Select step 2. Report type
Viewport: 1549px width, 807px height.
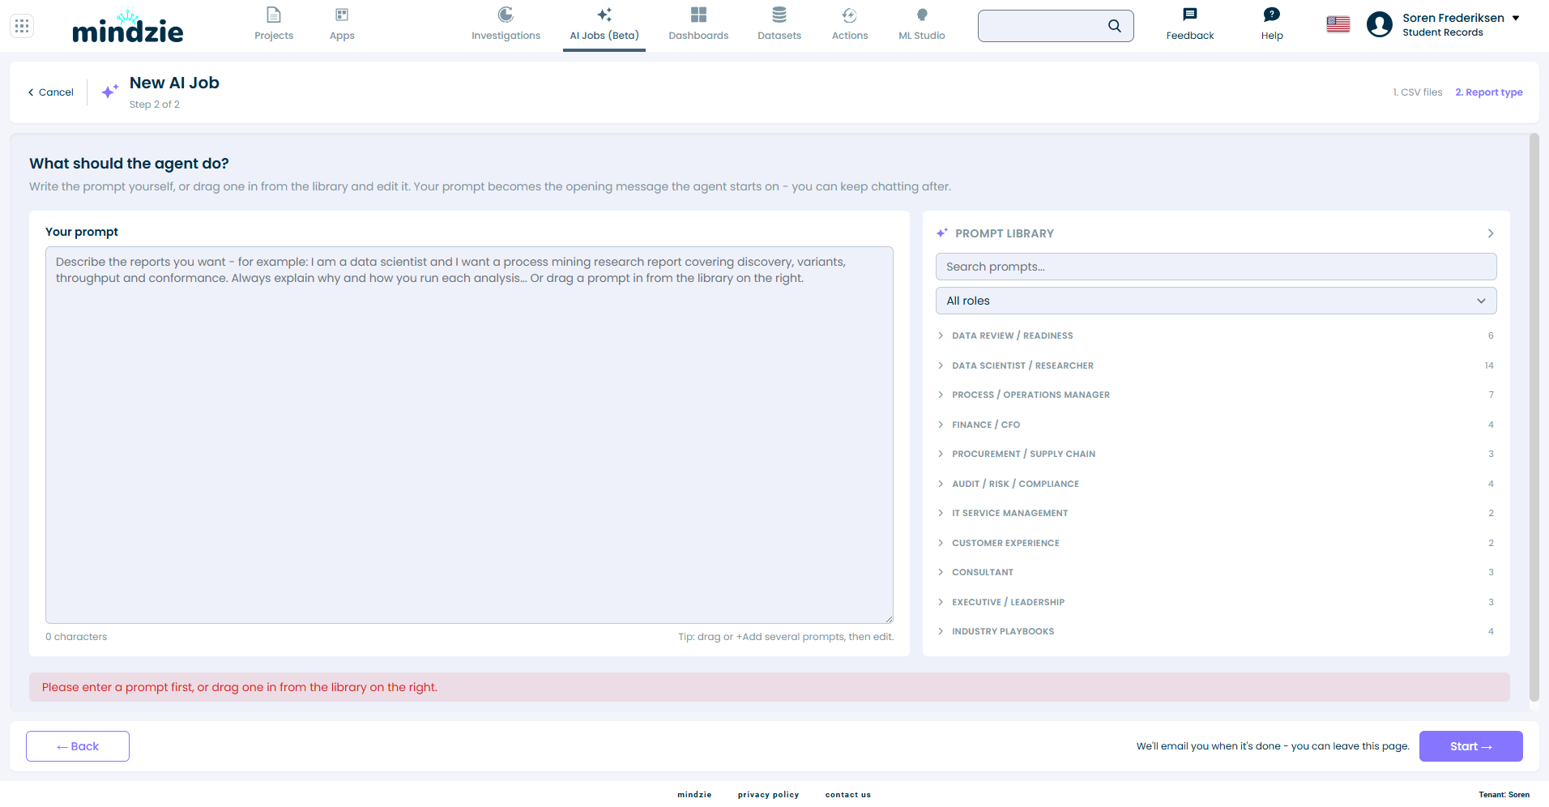1489,92
